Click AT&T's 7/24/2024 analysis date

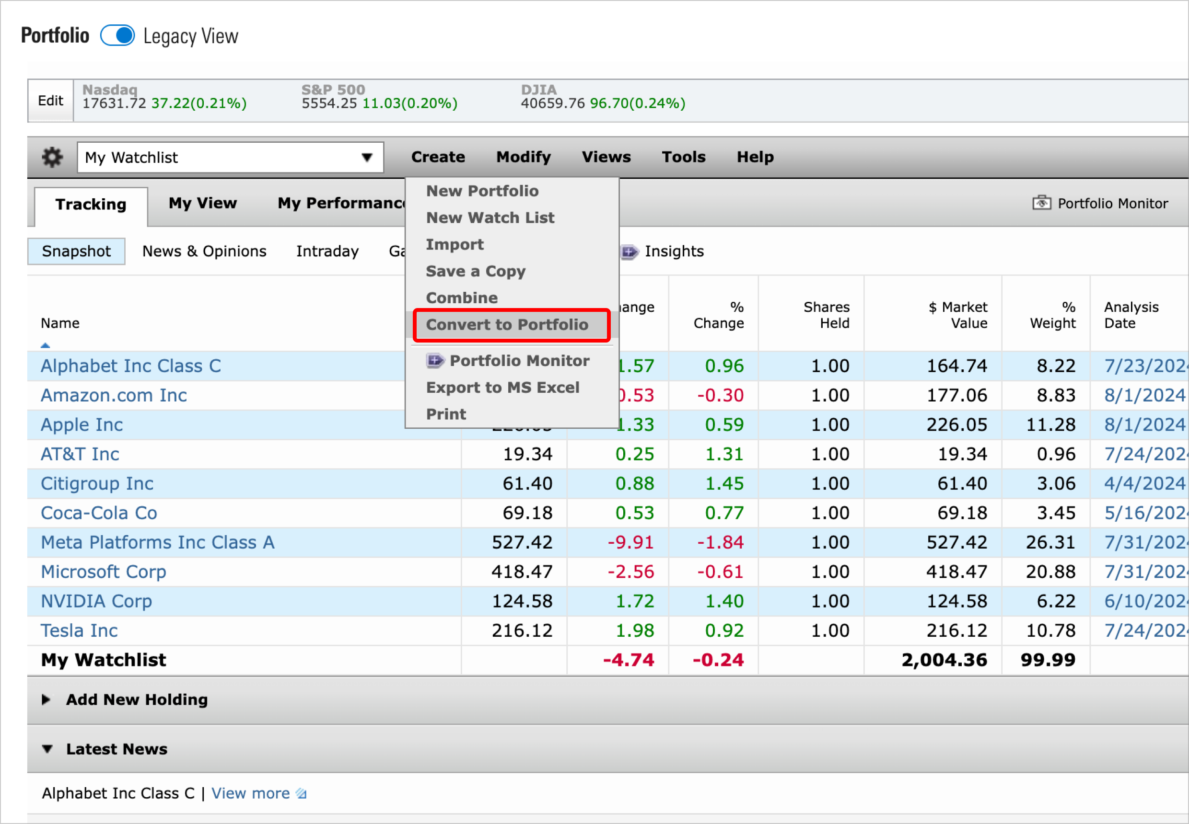click(1146, 454)
